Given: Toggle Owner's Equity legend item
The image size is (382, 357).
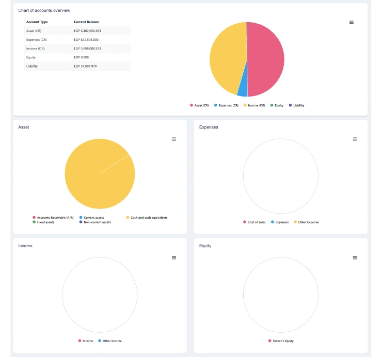Looking at the screenshot, I should [283, 341].
